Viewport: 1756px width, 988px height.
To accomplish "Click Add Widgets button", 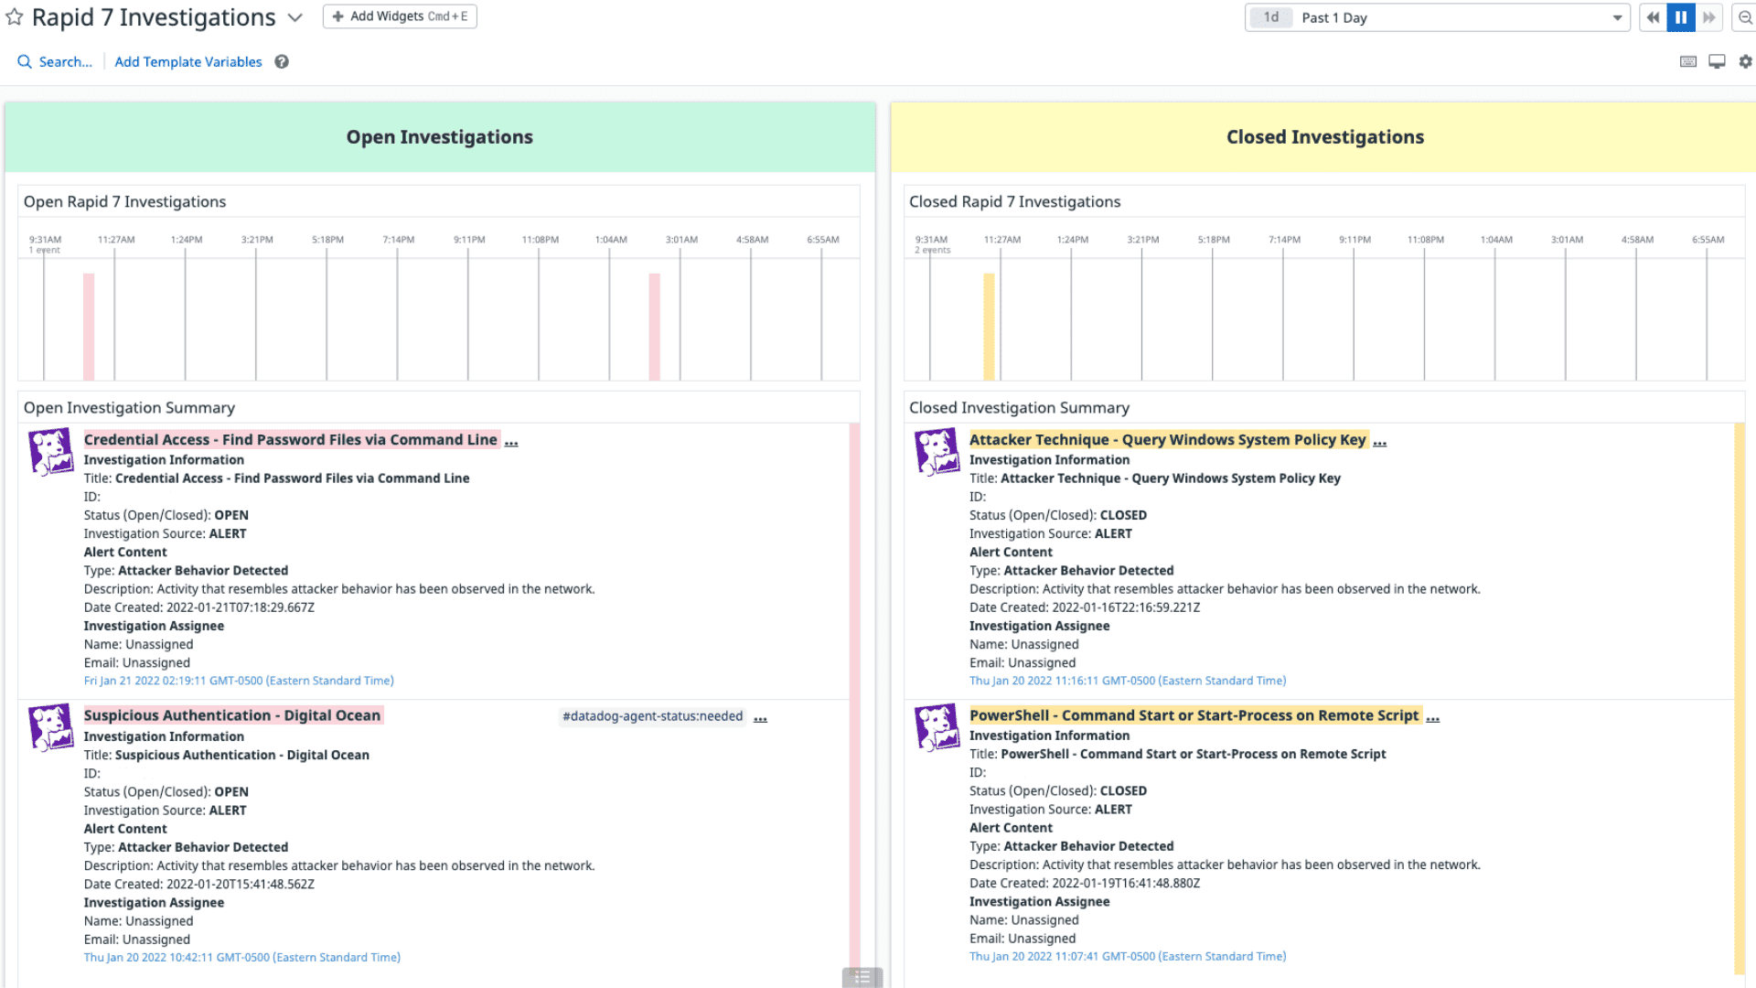I will coord(400,16).
